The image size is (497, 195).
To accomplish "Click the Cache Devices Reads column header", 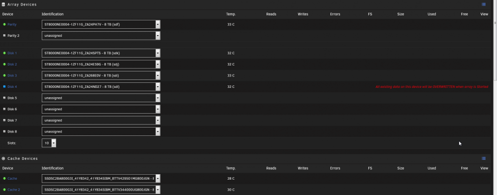I will tap(271, 168).
